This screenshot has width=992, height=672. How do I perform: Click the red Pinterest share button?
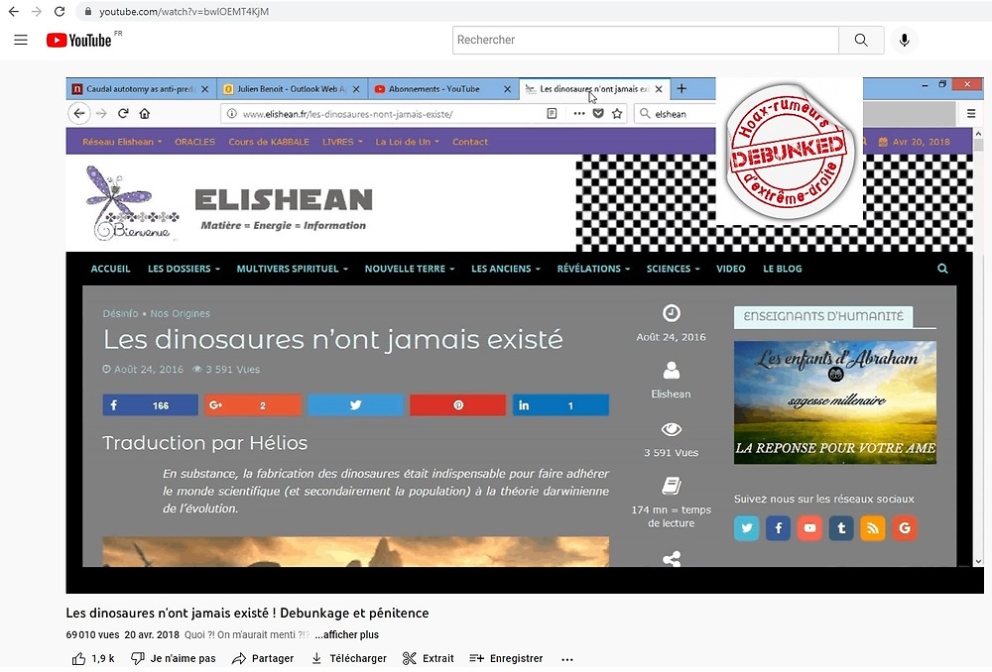pyautogui.click(x=458, y=405)
